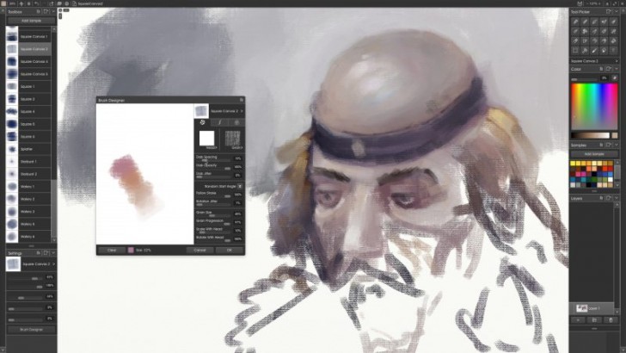Click the Grain Size slider
The width and height of the screenshot is (626, 353).
[214, 216]
